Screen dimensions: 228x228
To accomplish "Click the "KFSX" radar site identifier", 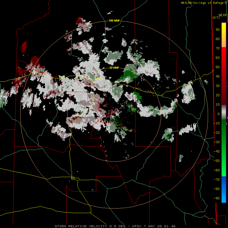I will click(137, 226).
